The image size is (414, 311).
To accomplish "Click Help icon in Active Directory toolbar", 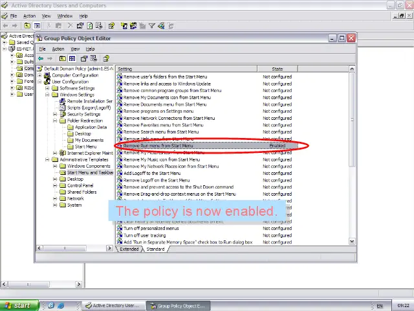I will click(x=111, y=26).
